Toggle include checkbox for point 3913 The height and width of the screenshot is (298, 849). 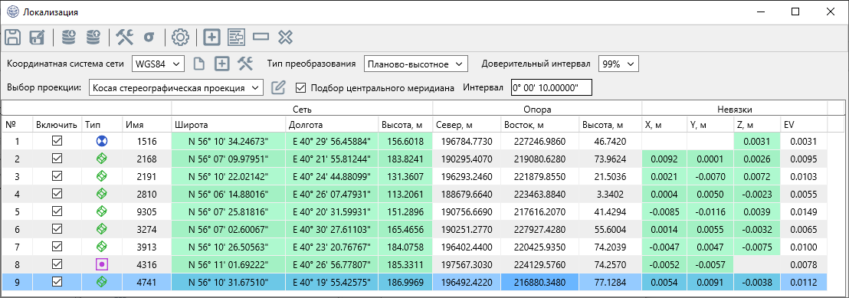click(x=57, y=247)
